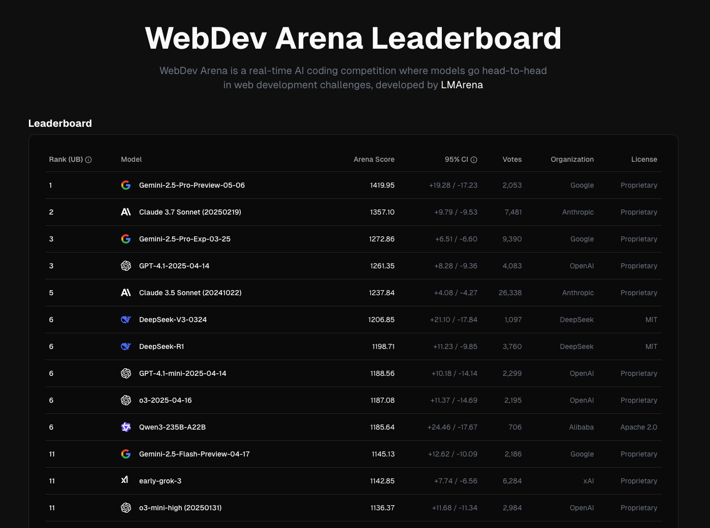
Task: Click arena score 1357.10
Action: pos(382,212)
